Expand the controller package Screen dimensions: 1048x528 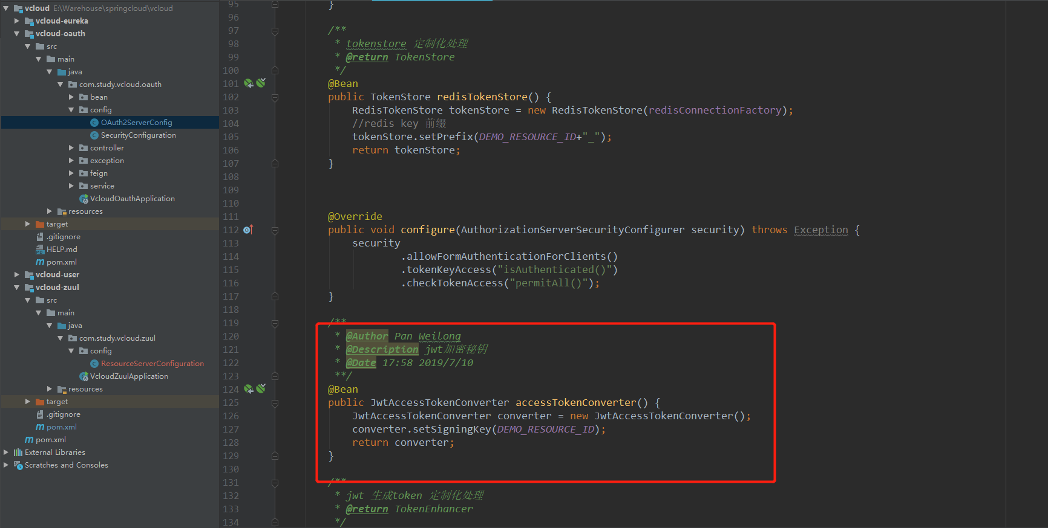tap(71, 148)
